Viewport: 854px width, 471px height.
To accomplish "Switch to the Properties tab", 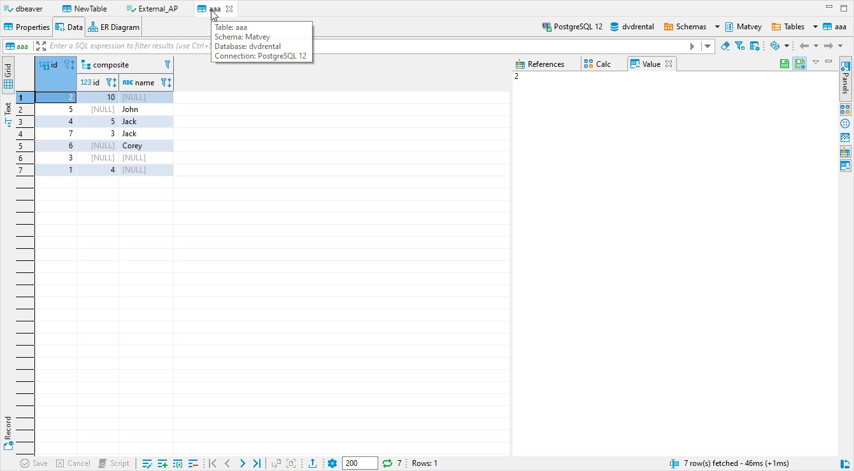I will (x=27, y=27).
